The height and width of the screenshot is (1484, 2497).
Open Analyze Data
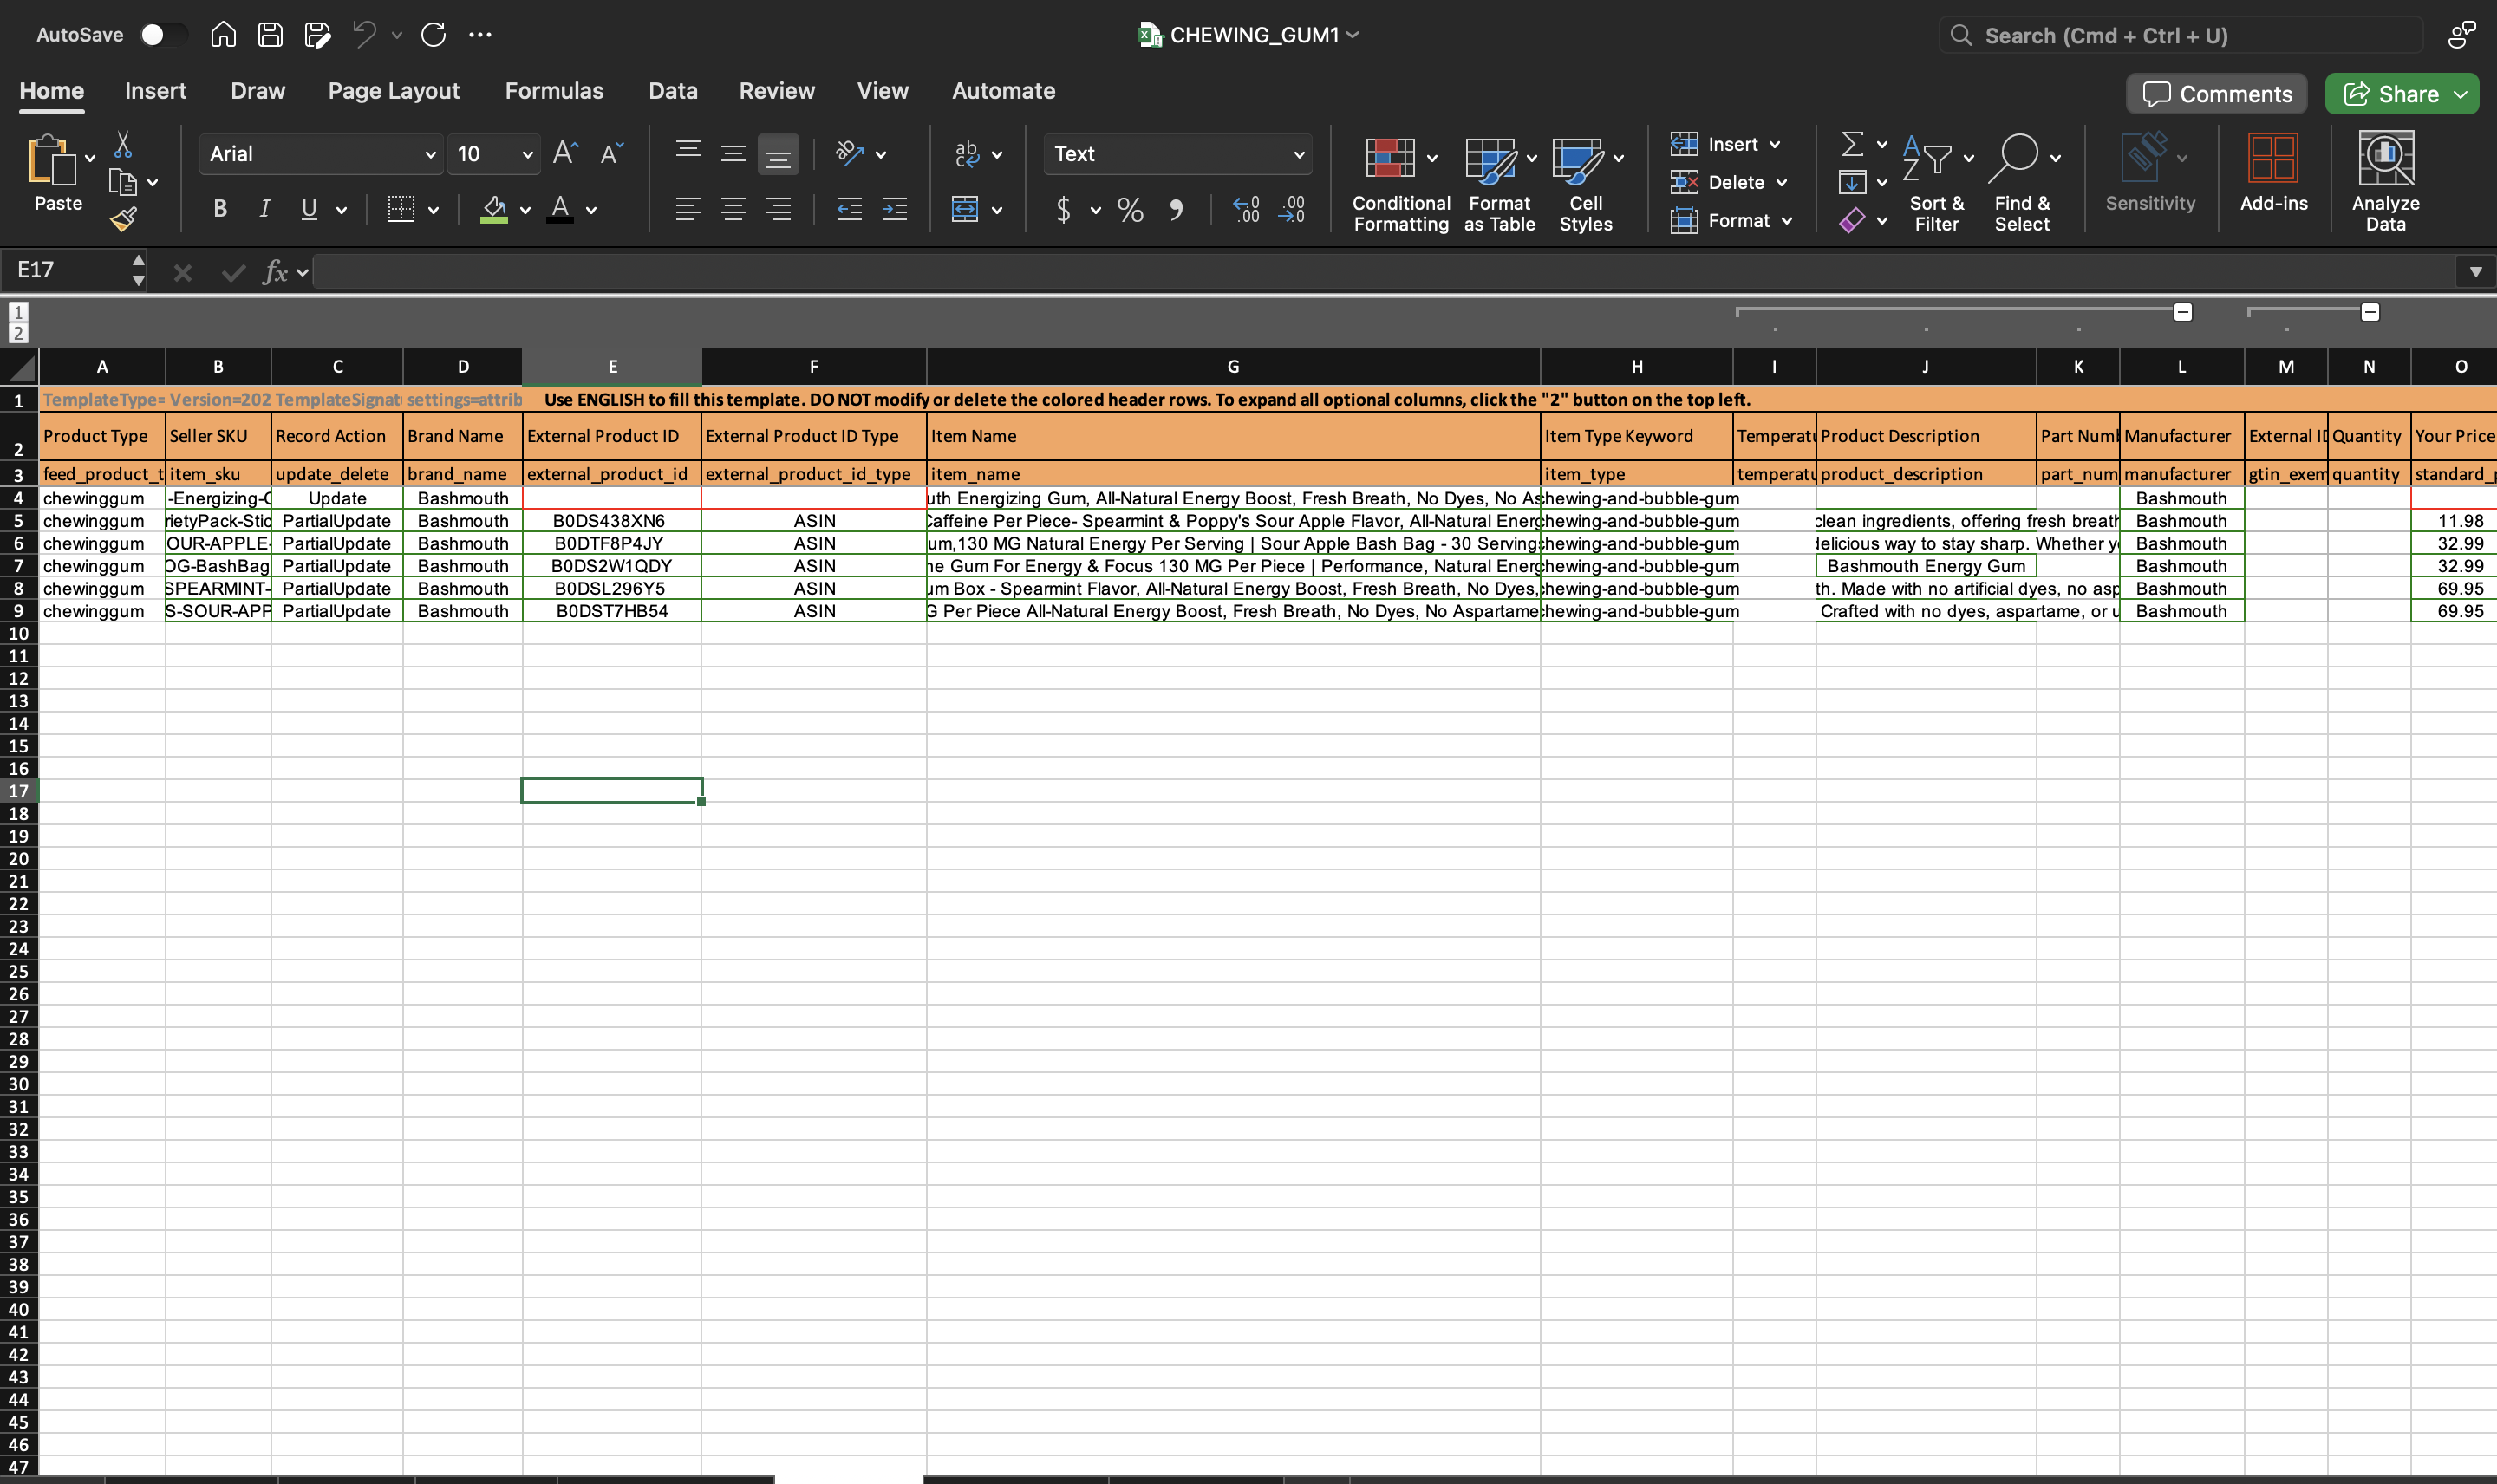click(2385, 181)
